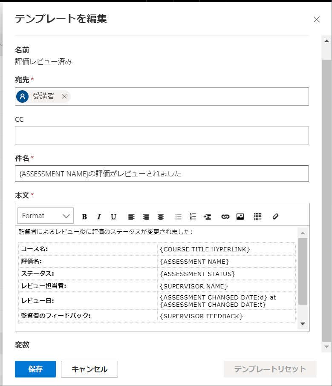Image resolution: width=332 pixels, height=386 pixels.
Task: Insert numbered list
Action: click(193, 216)
